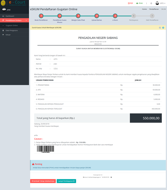Image resolution: width=167 pixels, height=190 pixels.
Task: Go to step 1 Mulai Pendaftaran
Action: click(41, 16)
